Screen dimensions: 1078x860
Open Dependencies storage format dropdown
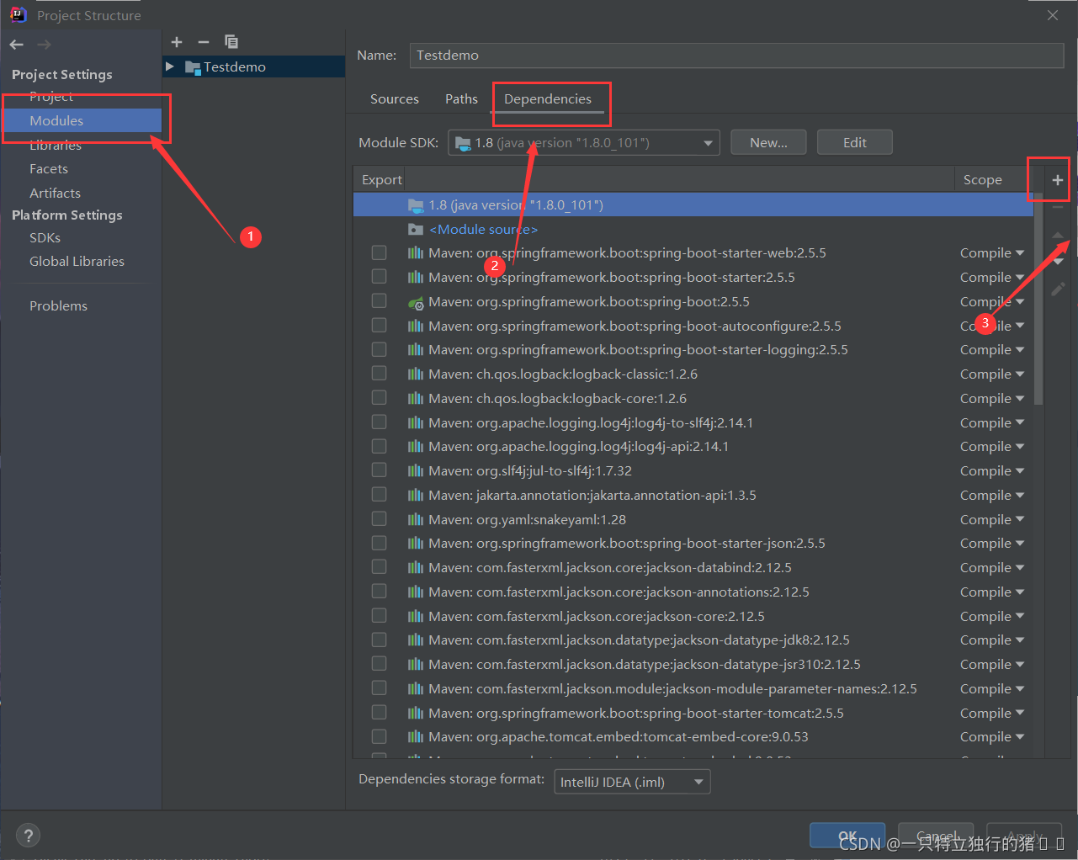632,782
